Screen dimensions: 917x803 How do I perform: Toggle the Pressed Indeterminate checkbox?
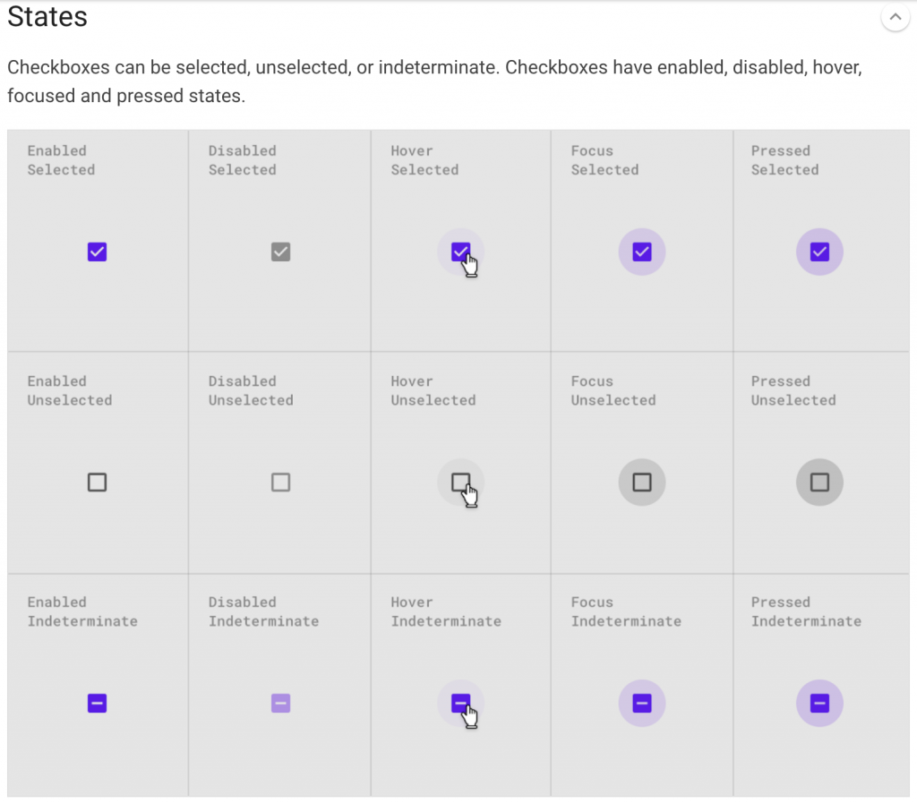[820, 703]
